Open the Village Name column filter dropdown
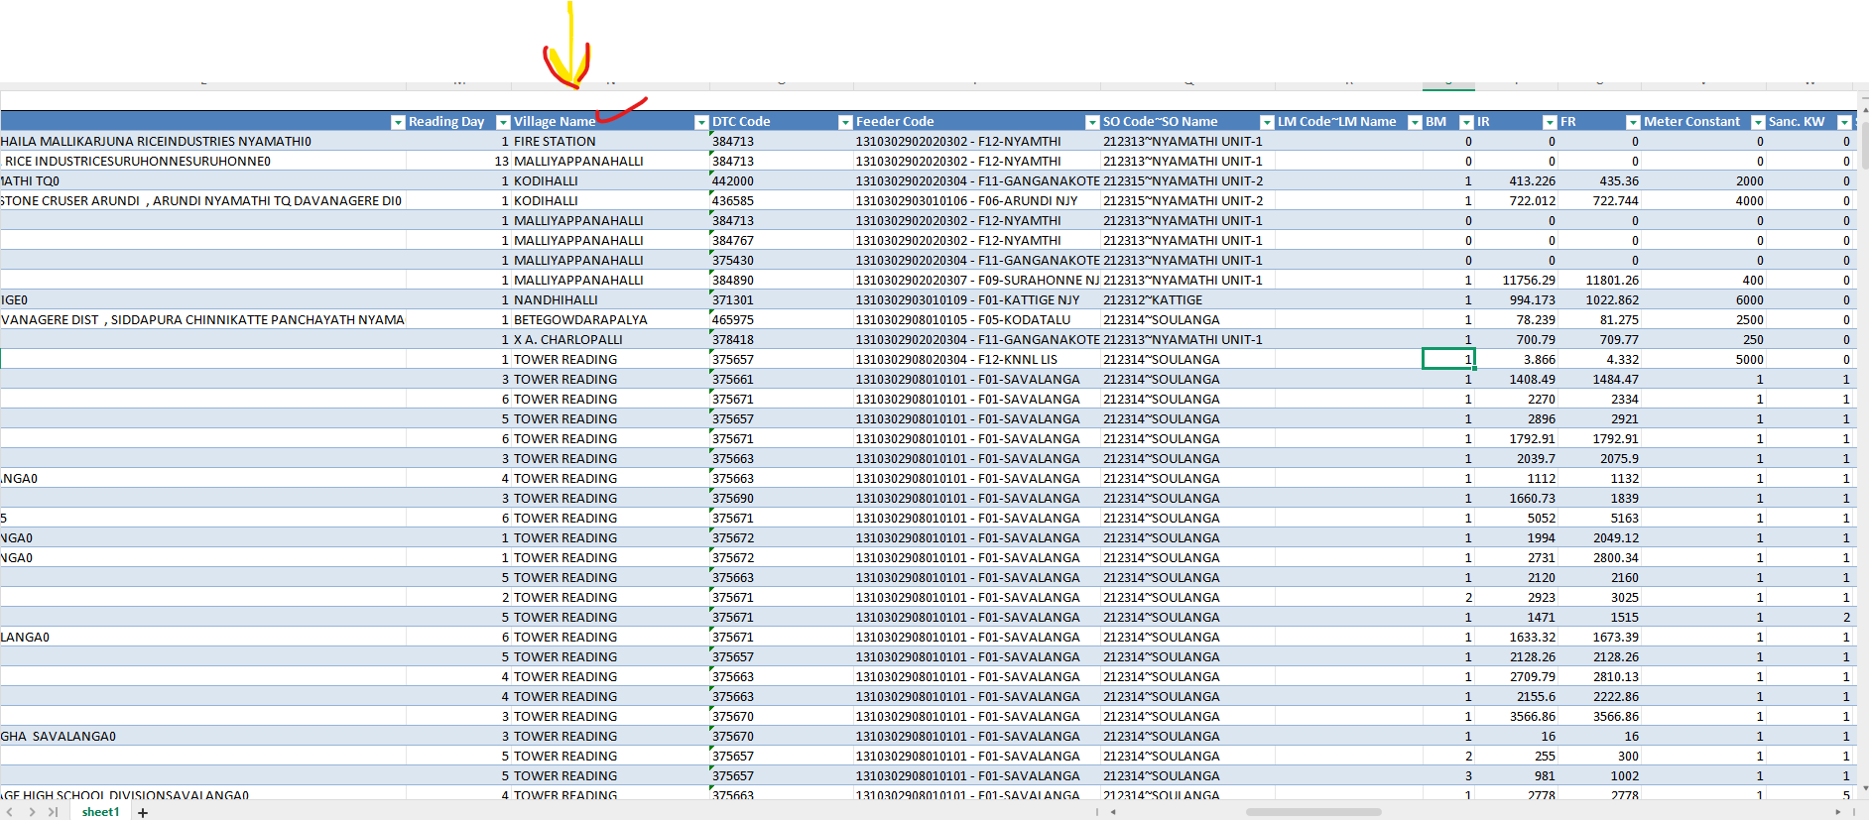Image resolution: width=1869 pixels, height=820 pixels. [701, 122]
